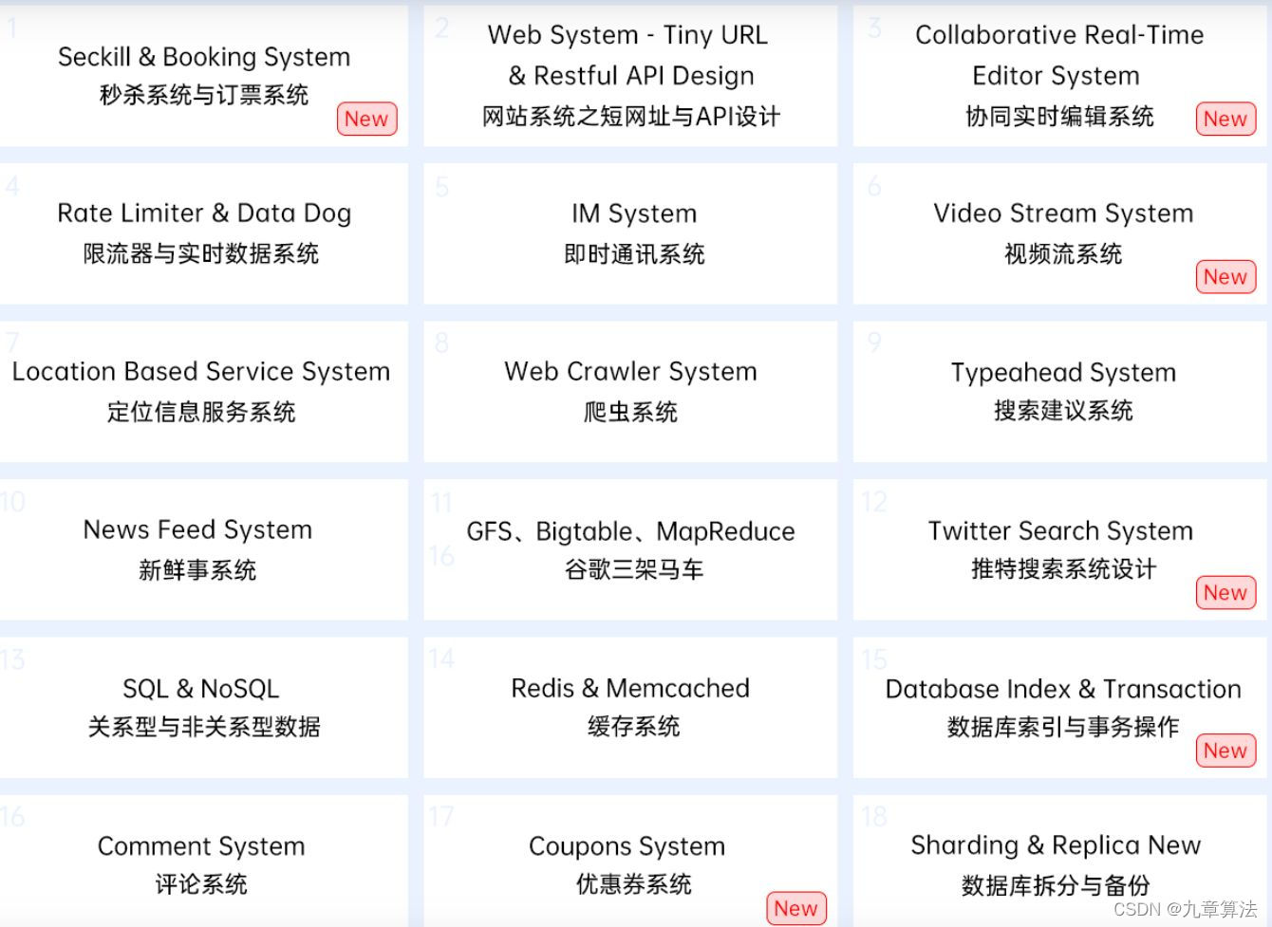This screenshot has height=927, width=1272.
Task: Click the New badge on Twitter Search System
Action: pyautogui.click(x=1225, y=592)
